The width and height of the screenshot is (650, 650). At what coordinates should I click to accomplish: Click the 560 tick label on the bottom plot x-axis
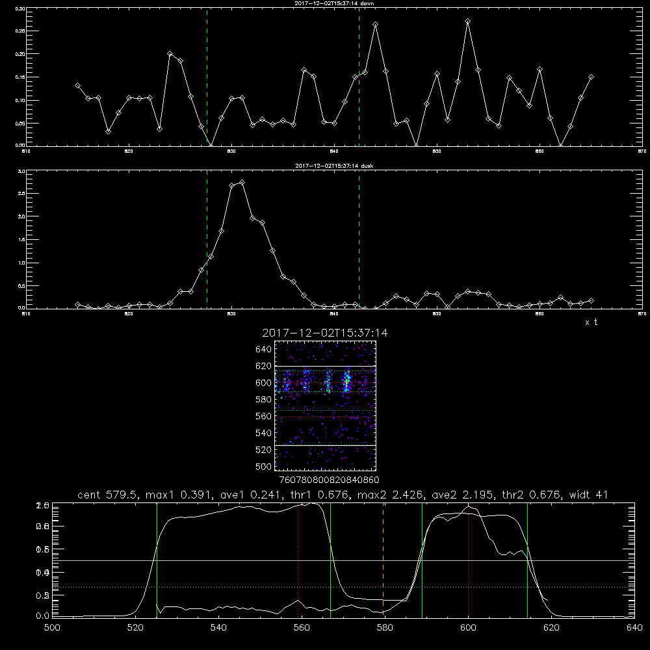pyautogui.click(x=302, y=628)
